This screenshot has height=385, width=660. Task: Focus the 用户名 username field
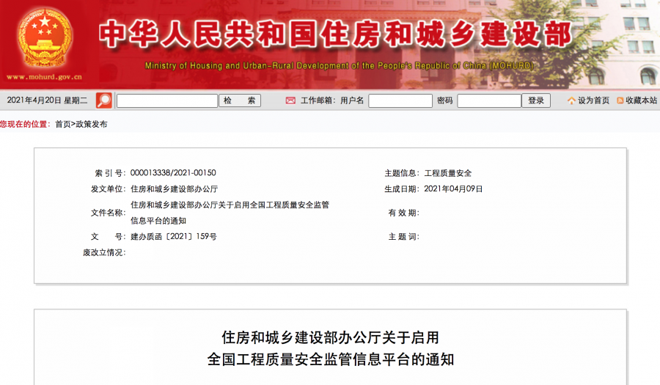400,100
